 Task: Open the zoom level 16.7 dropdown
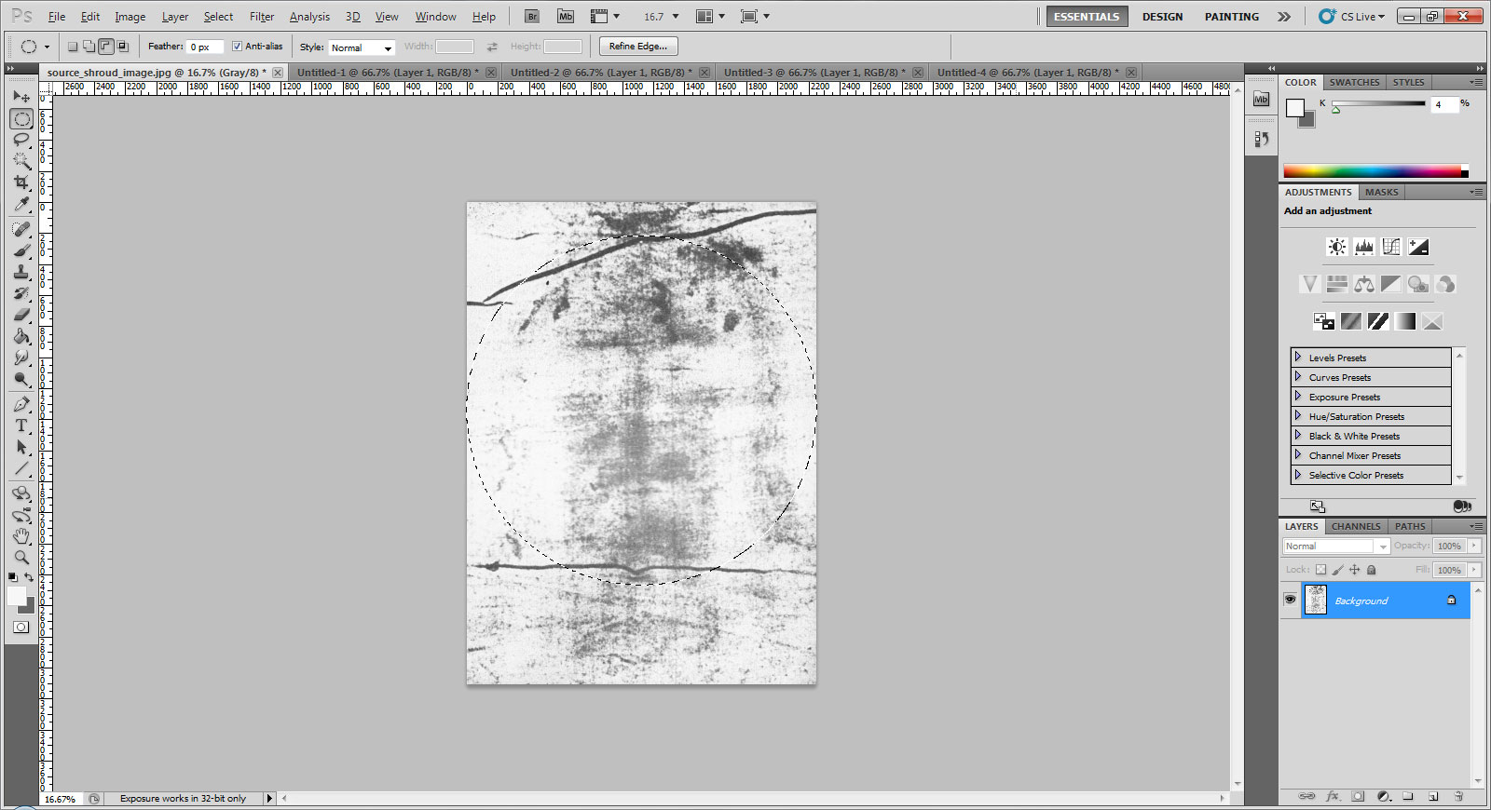coord(676,17)
